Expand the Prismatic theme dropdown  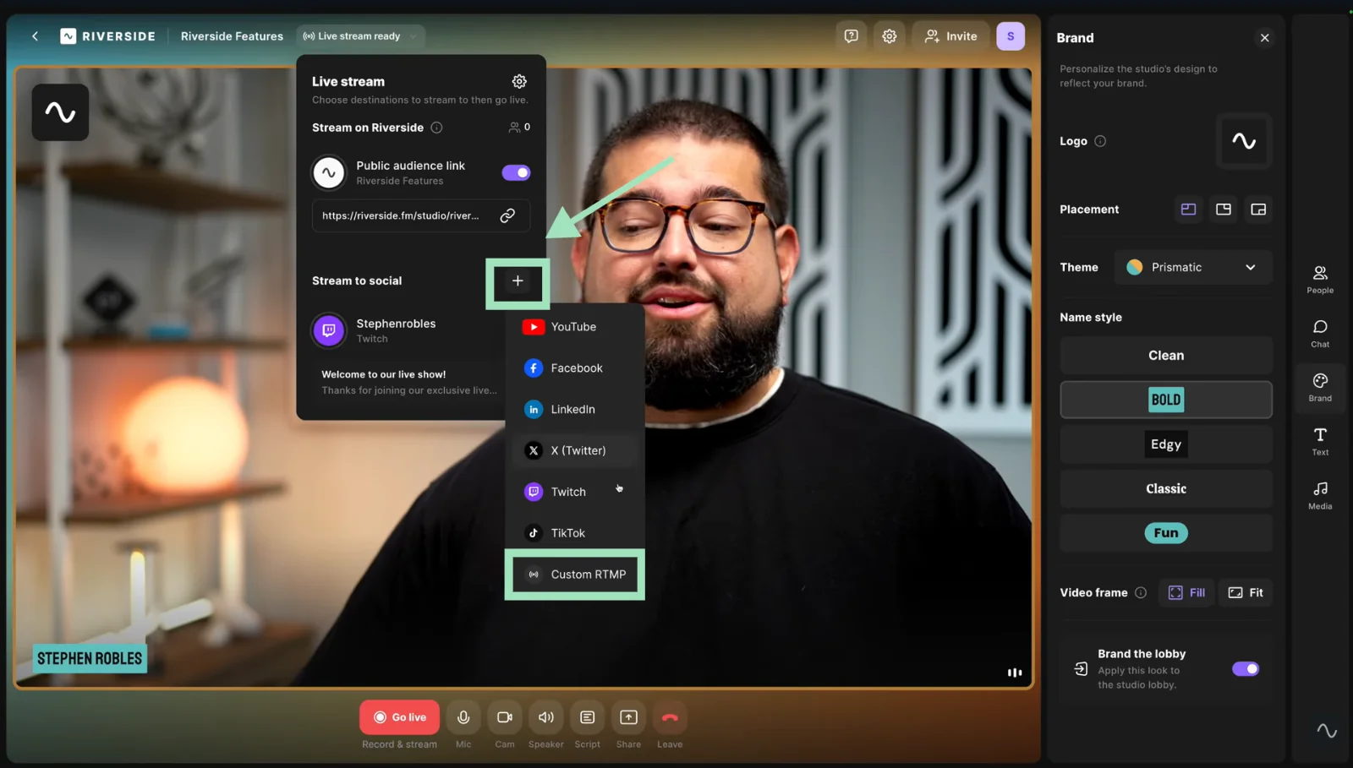click(1193, 267)
